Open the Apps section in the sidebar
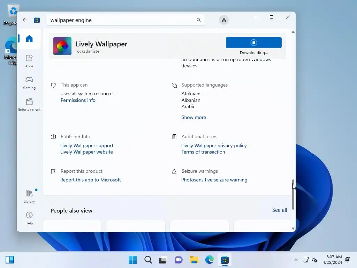Viewport: 357px width, 268px height. [x=29, y=61]
